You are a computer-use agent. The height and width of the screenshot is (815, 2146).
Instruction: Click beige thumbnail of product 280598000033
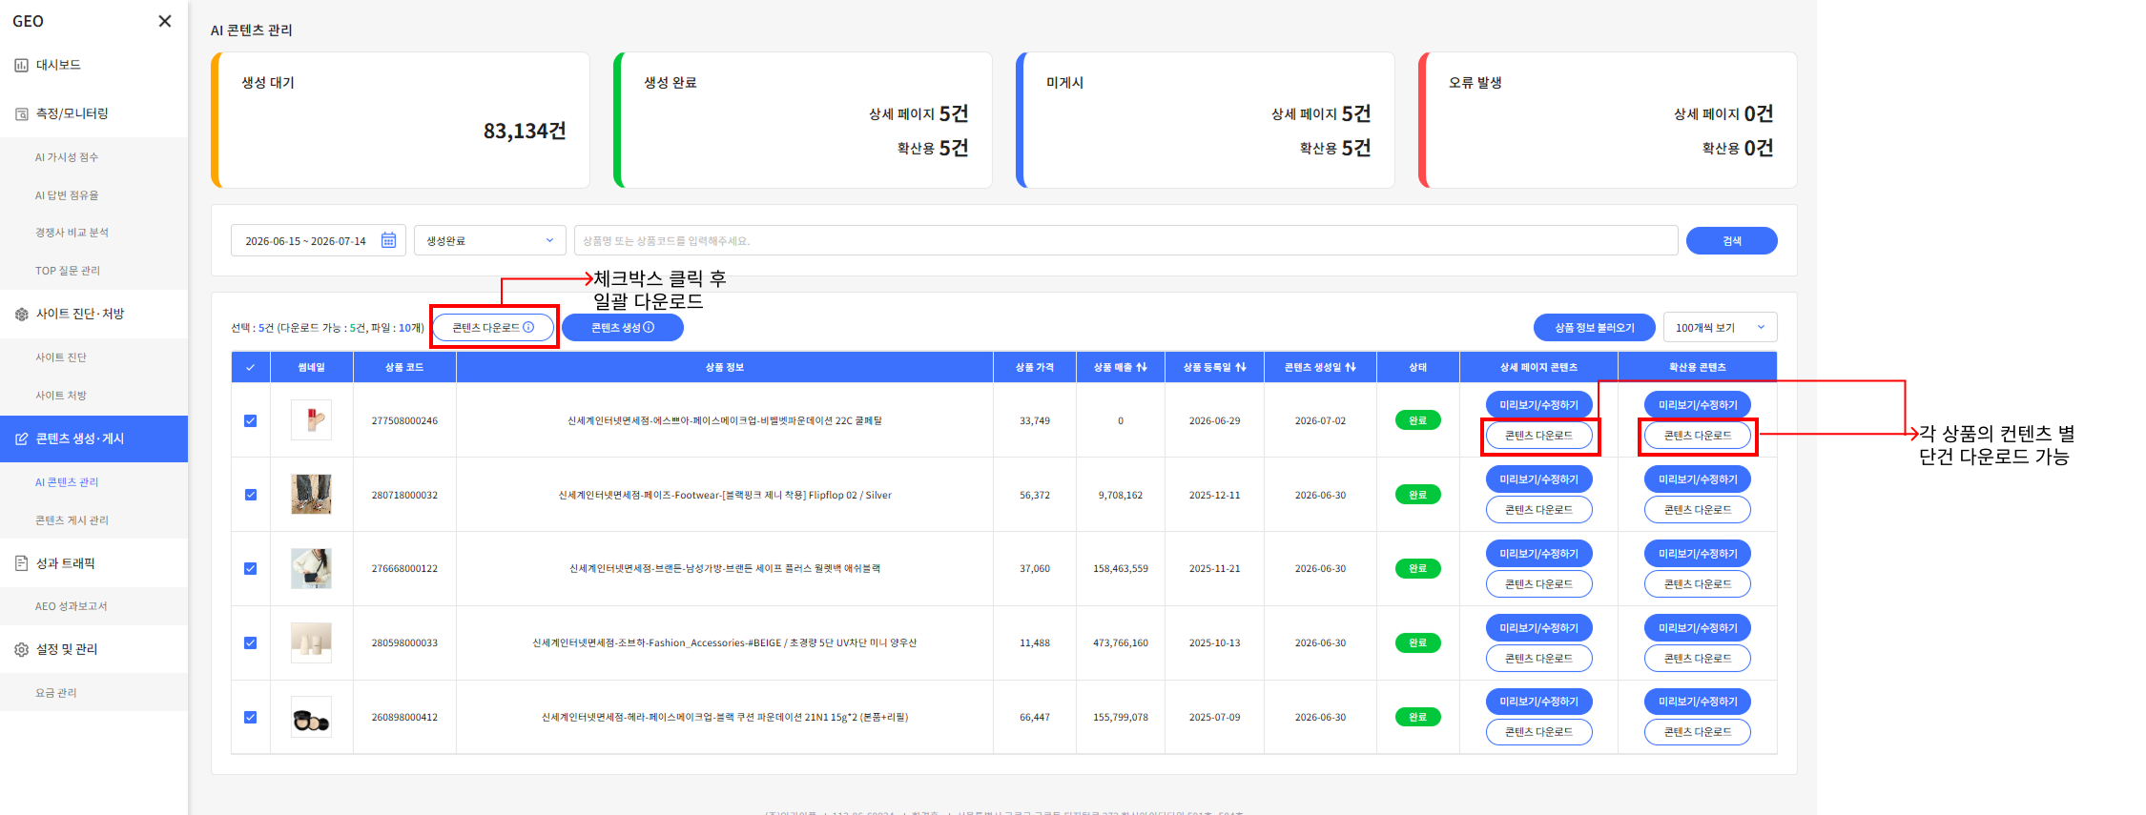(x=311, y=642)
